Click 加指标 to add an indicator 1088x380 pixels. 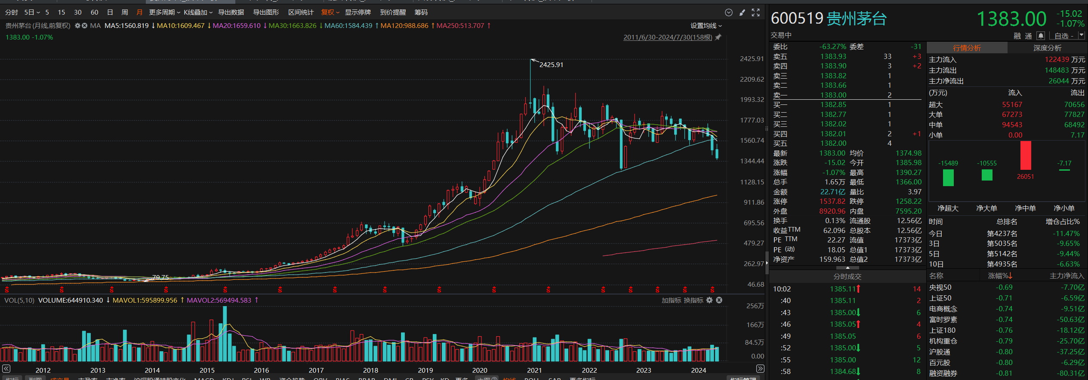[x=672, y=300]
